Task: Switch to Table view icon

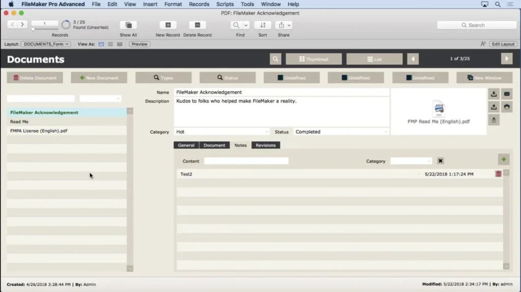Action: coord(120,44)
